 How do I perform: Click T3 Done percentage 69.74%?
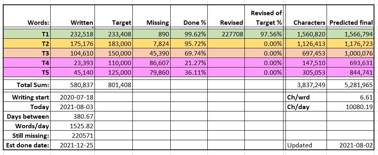[189, 53]
